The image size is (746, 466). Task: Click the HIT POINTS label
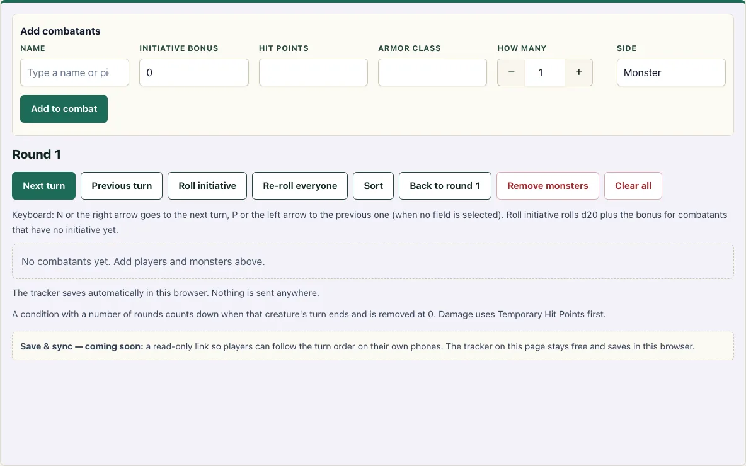click(x=284, y=48)
